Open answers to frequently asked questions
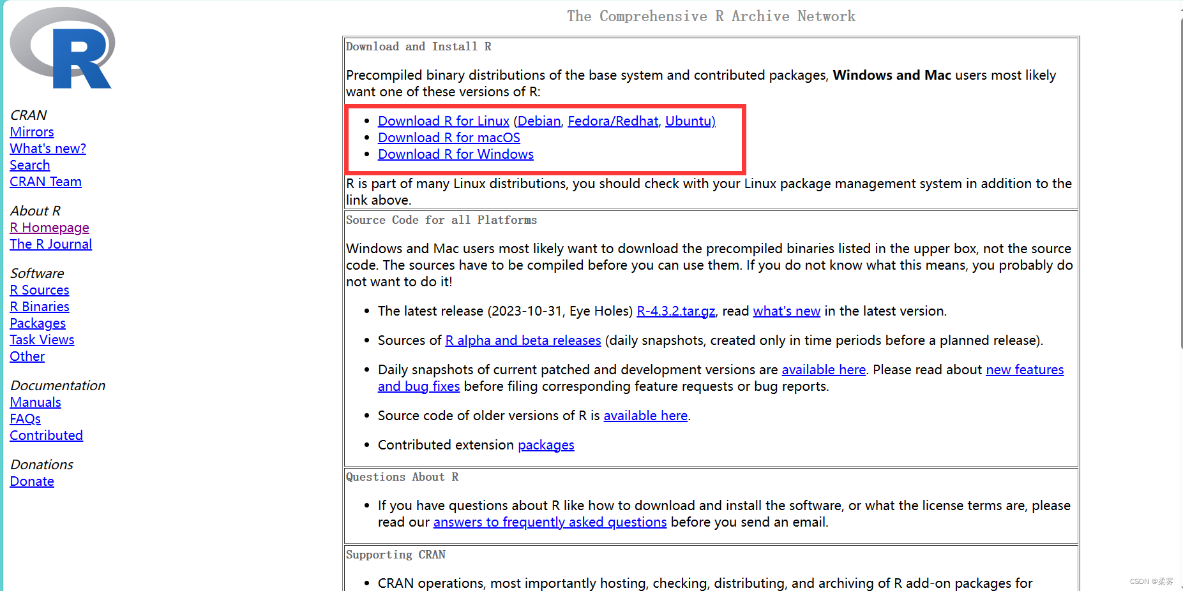This screenshot has height=591, width=1183. (x=550, y=522)
